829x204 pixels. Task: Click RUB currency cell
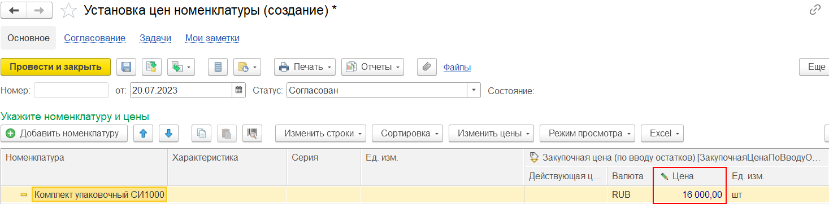pos(630,194)
